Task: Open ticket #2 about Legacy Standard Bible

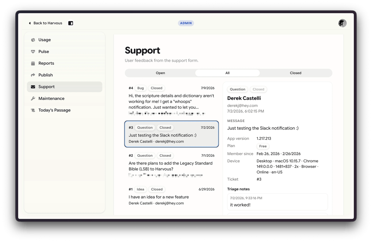Action: [x=172, y=166]
